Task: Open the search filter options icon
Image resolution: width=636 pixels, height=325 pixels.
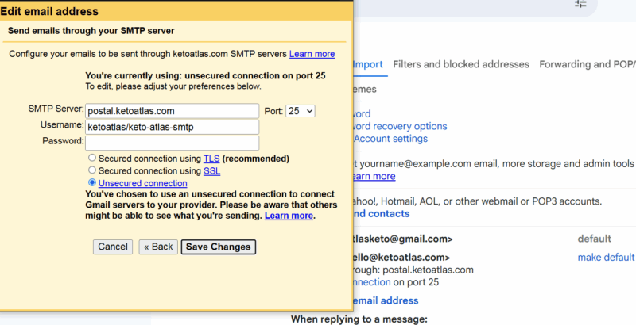Action: click(x=580, y=4)
